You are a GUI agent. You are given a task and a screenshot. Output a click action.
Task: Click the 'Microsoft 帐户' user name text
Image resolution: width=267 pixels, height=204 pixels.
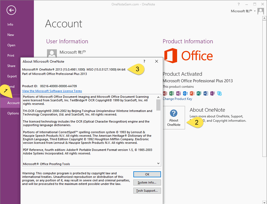point(73,52)
